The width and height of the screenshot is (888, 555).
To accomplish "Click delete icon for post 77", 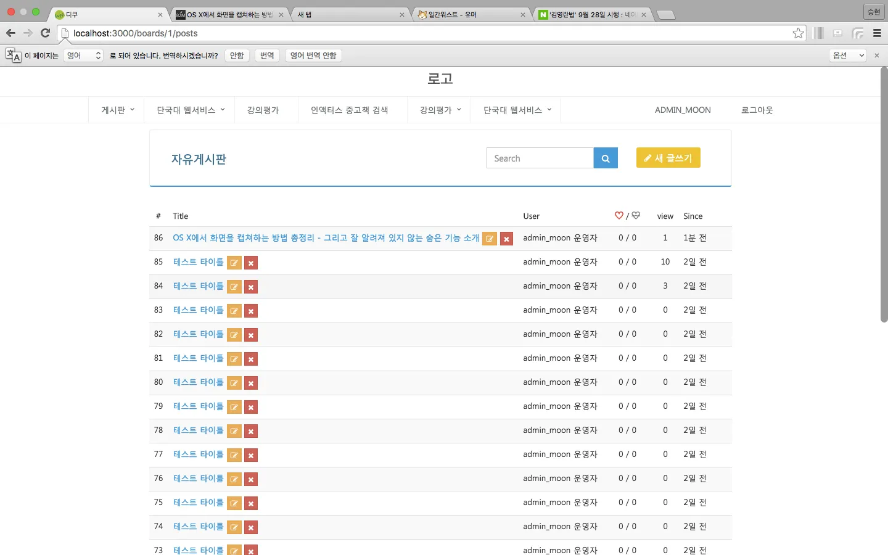I will tap(251, 455).
